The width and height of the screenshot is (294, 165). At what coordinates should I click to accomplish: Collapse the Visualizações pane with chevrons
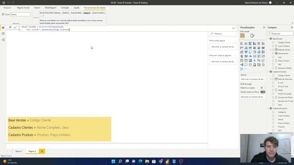[264, 27]
